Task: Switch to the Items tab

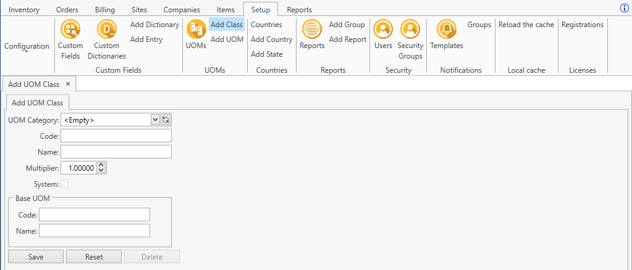Action: pyautogui.click(x=225, y=10)
